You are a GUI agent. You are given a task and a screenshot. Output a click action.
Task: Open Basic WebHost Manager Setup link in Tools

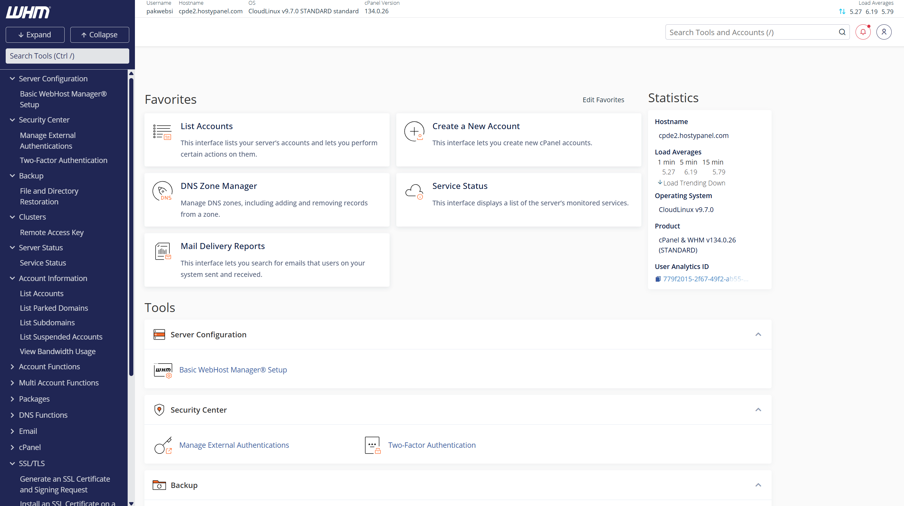tap(233, 370)
